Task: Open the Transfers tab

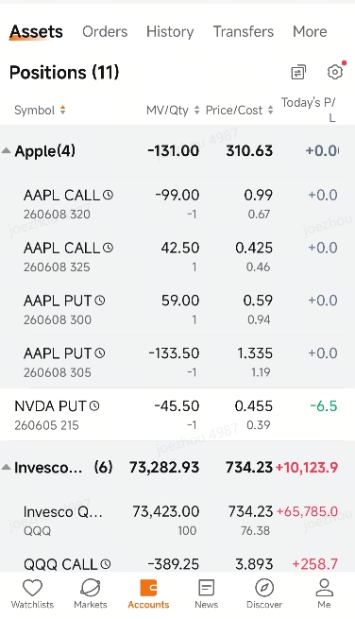Action: point(244,31)
